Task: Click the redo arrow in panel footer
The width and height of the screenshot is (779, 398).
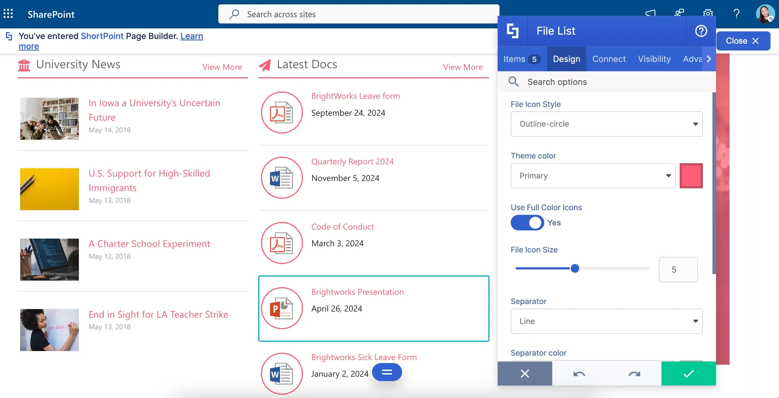Action: click(x=634, y=373)
